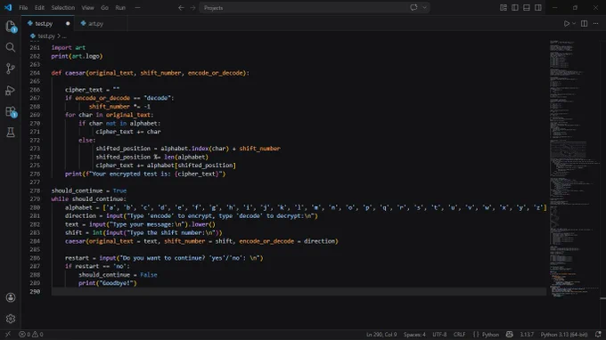This screenshot has width=606, height=340.
Task: Show errors and warnings count in status bar
Action: [x=31, y=334]
